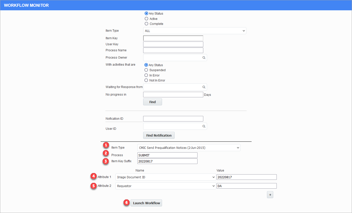Click the Find button
The height and width of the screenshot is (213, 352).
(152, 102)
